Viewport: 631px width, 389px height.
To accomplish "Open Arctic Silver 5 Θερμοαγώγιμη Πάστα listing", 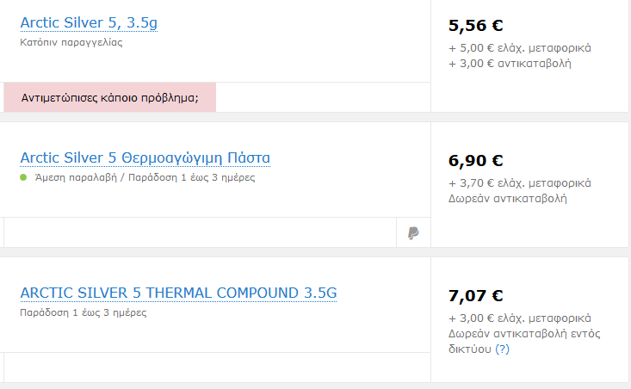I will (145, 158).
